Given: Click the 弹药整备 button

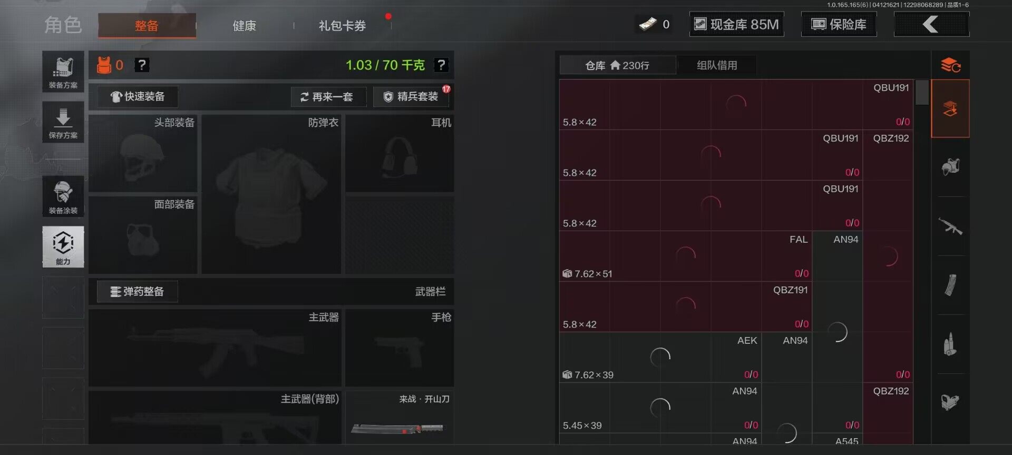Looking at the screenshot, I should (138, 292).
